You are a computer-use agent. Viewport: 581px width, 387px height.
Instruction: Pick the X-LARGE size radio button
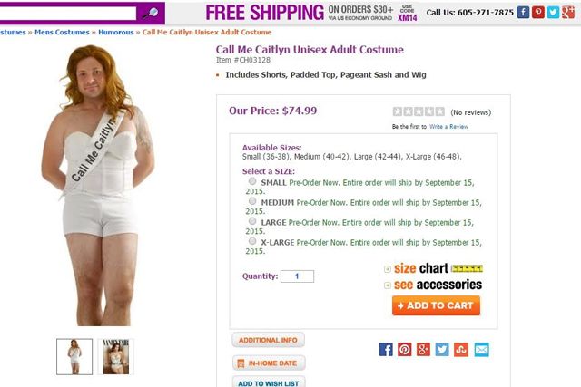tap(251, 241)
